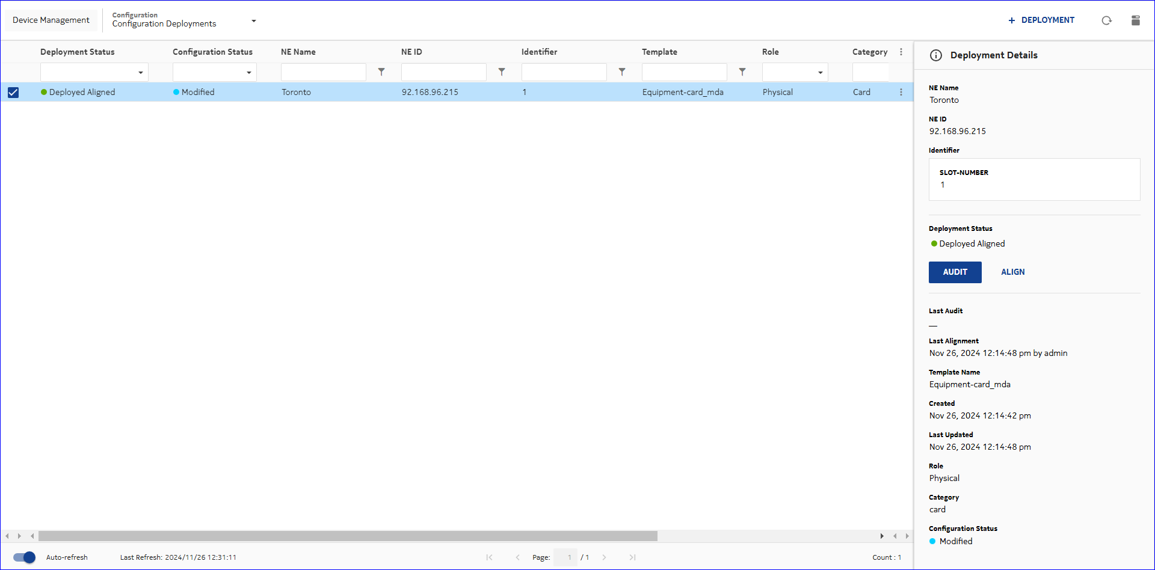Click the Deployment Details info icon

pos(936,55)
